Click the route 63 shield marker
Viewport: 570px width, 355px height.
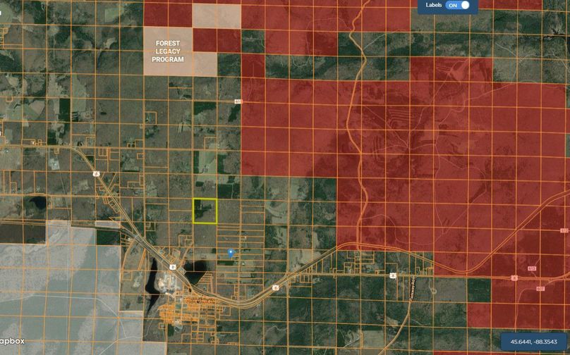pyautogui.click(x=238, y=102)
